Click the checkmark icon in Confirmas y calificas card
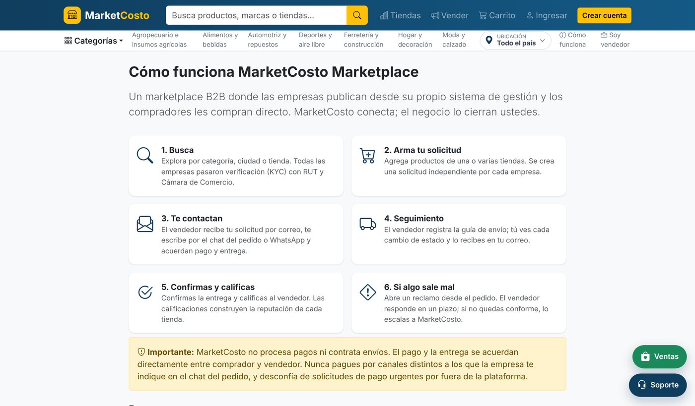 [145, 292]
